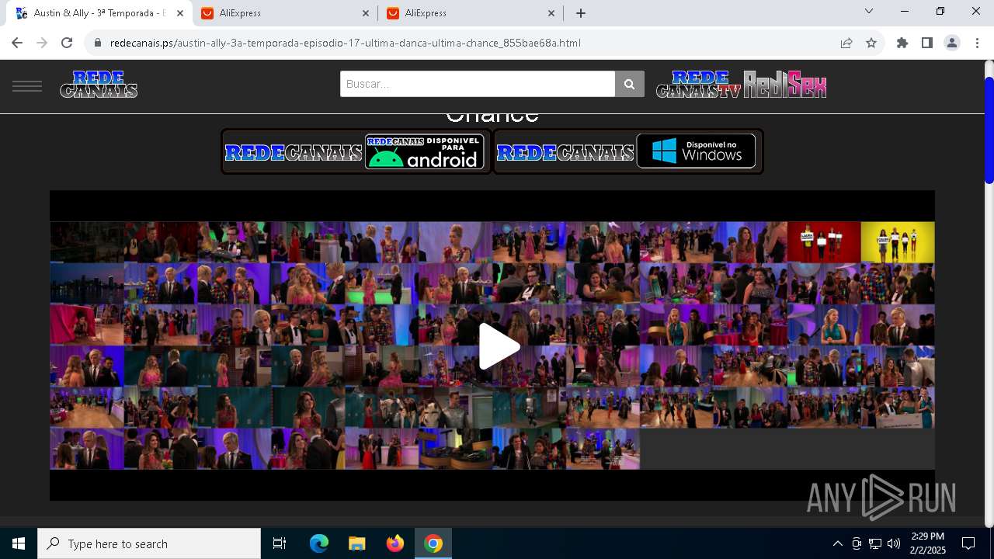Screen dimensions: 994x559
Task: Click the taskbar search box
Action: click(149, 543)
